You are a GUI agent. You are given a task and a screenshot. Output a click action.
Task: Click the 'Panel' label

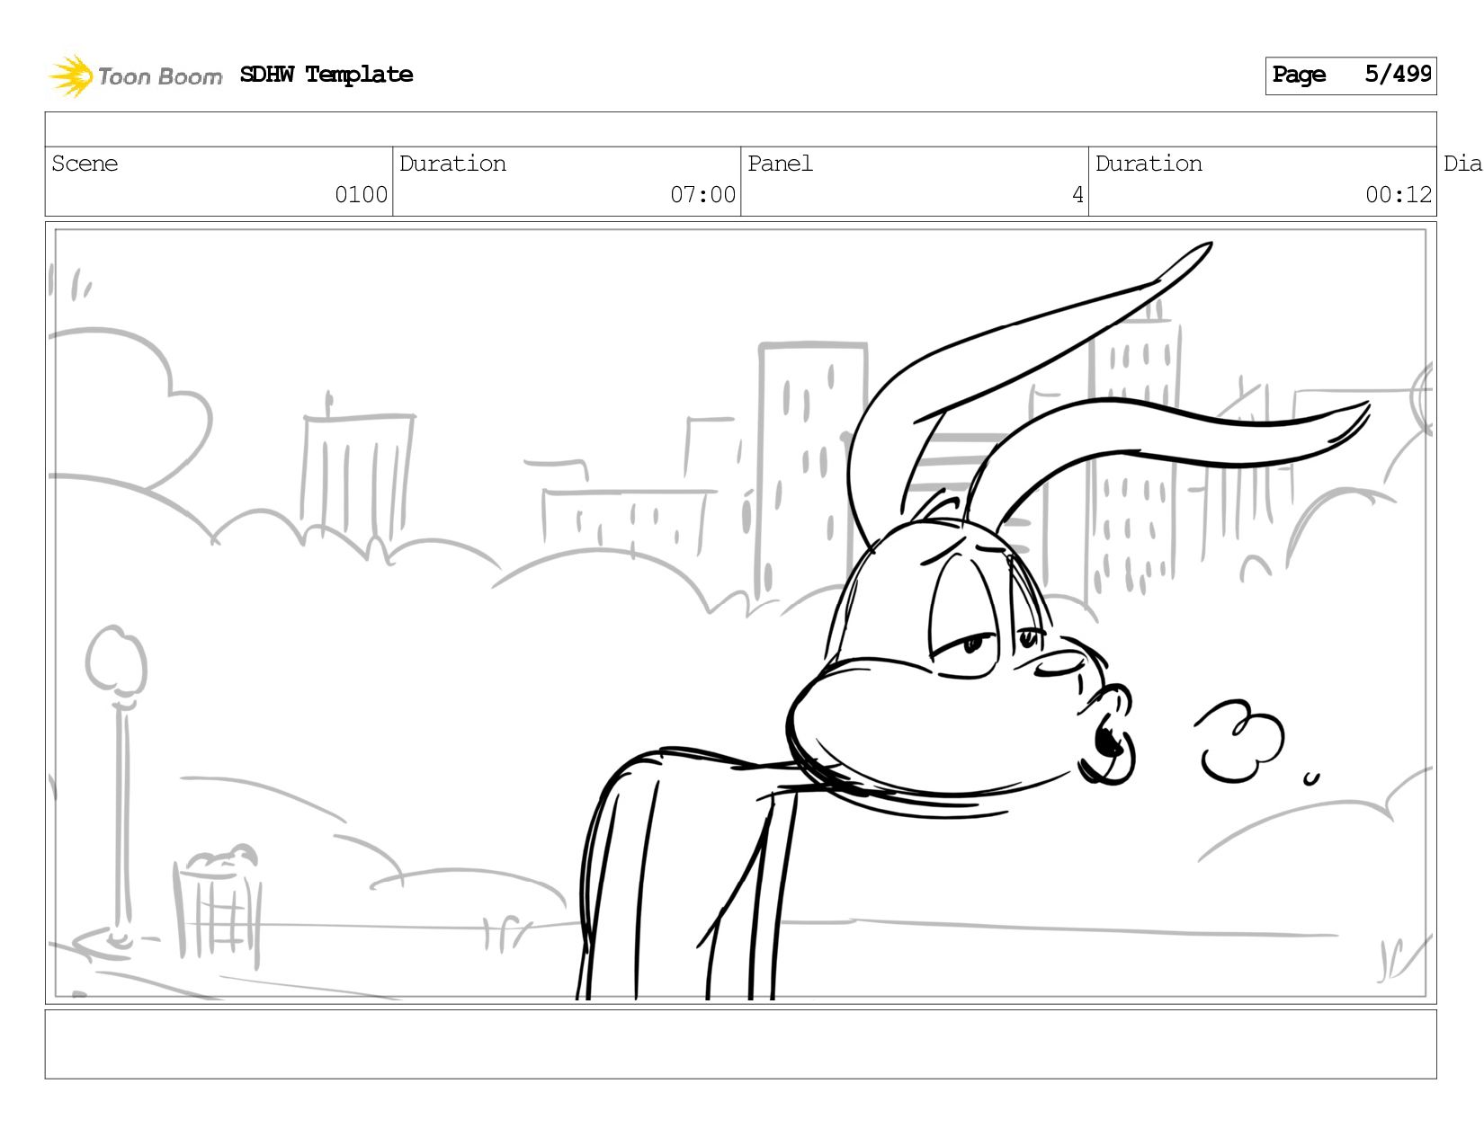780,164
